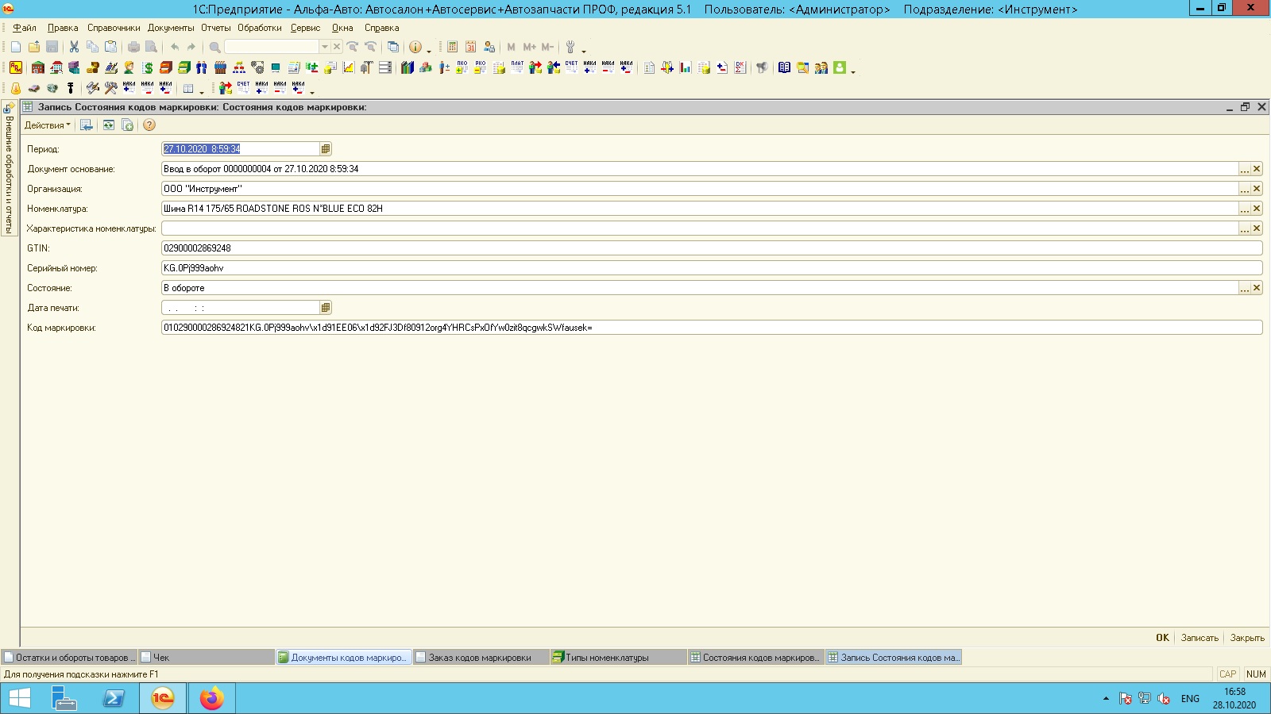Click the New document icon in toolbar

coord(15,47)
